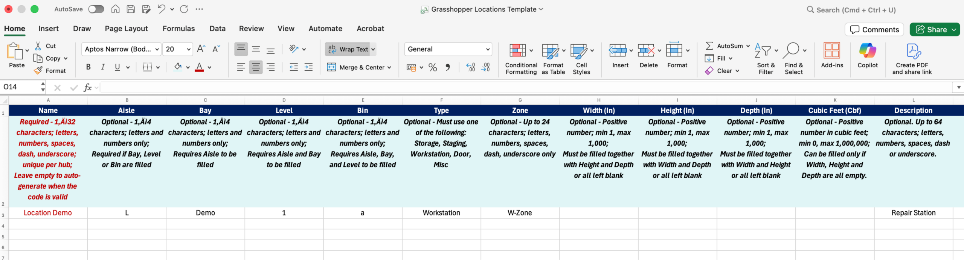
Task: Open the font size dropdown
Action: pyautogui.click(x=189, y=49)
